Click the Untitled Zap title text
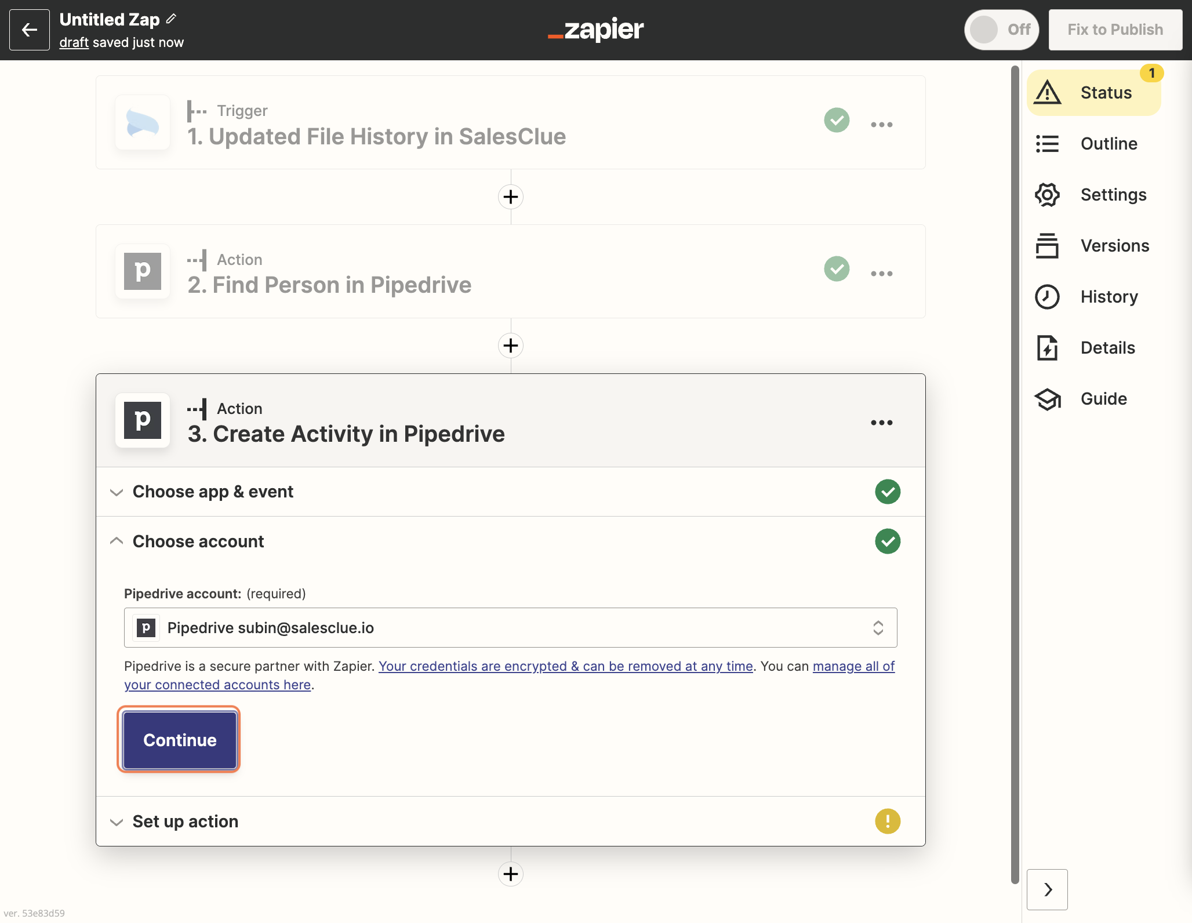The height and width of the screenshot is (923, 1192). [x=110, y=20]
